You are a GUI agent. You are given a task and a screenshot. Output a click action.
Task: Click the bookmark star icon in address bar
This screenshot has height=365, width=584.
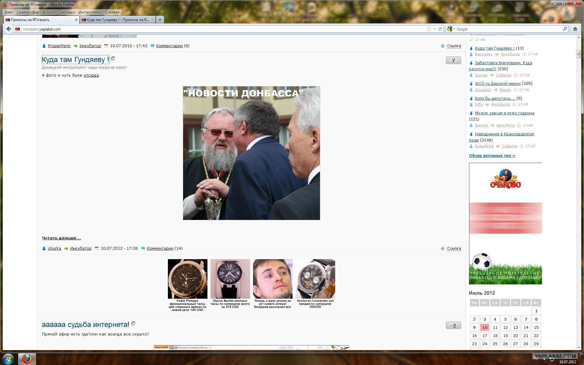429,29
